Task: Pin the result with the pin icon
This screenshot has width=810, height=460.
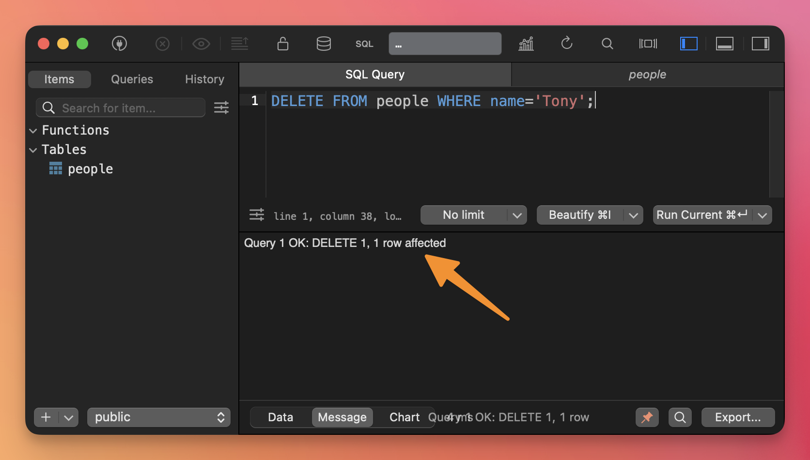Action: 647,417
